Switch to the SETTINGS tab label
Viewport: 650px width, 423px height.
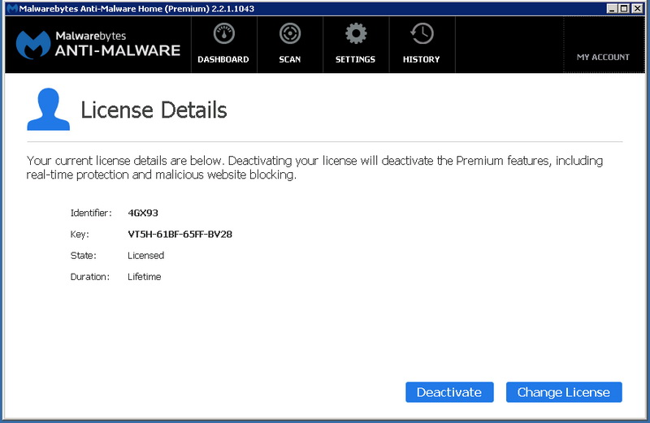pos(355,59)
